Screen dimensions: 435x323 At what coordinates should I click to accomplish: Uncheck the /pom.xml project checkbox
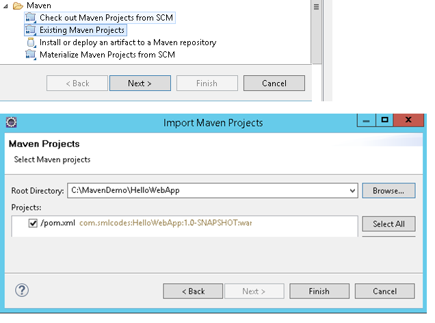[33, 224]
